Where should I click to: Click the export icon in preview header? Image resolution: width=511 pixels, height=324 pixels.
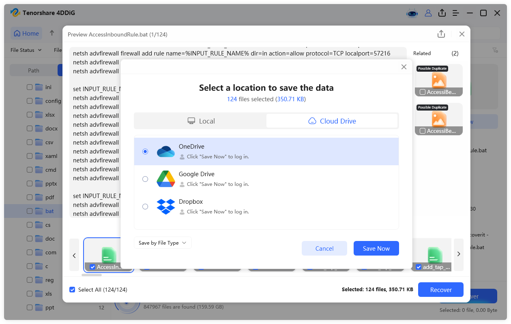441,34
